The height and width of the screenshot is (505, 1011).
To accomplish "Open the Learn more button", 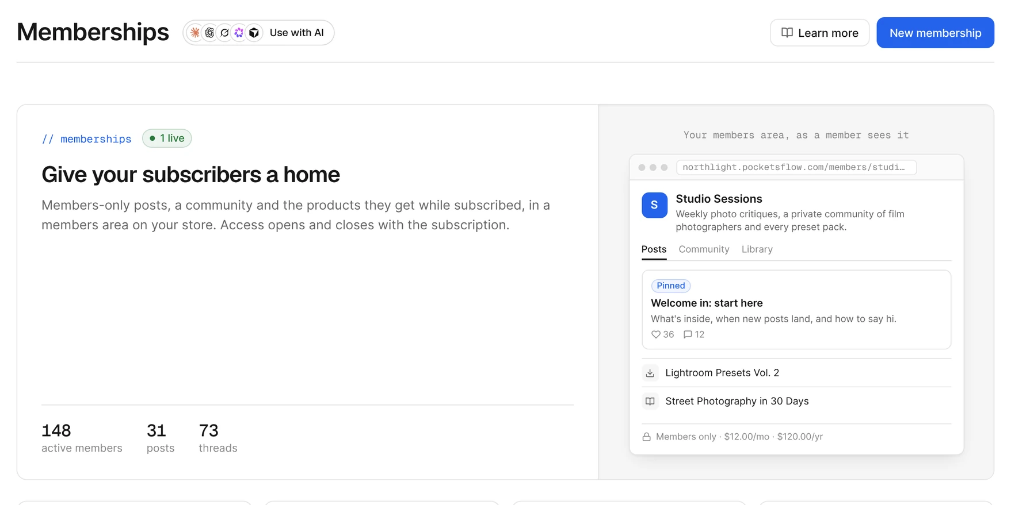I will click(819, 33).
